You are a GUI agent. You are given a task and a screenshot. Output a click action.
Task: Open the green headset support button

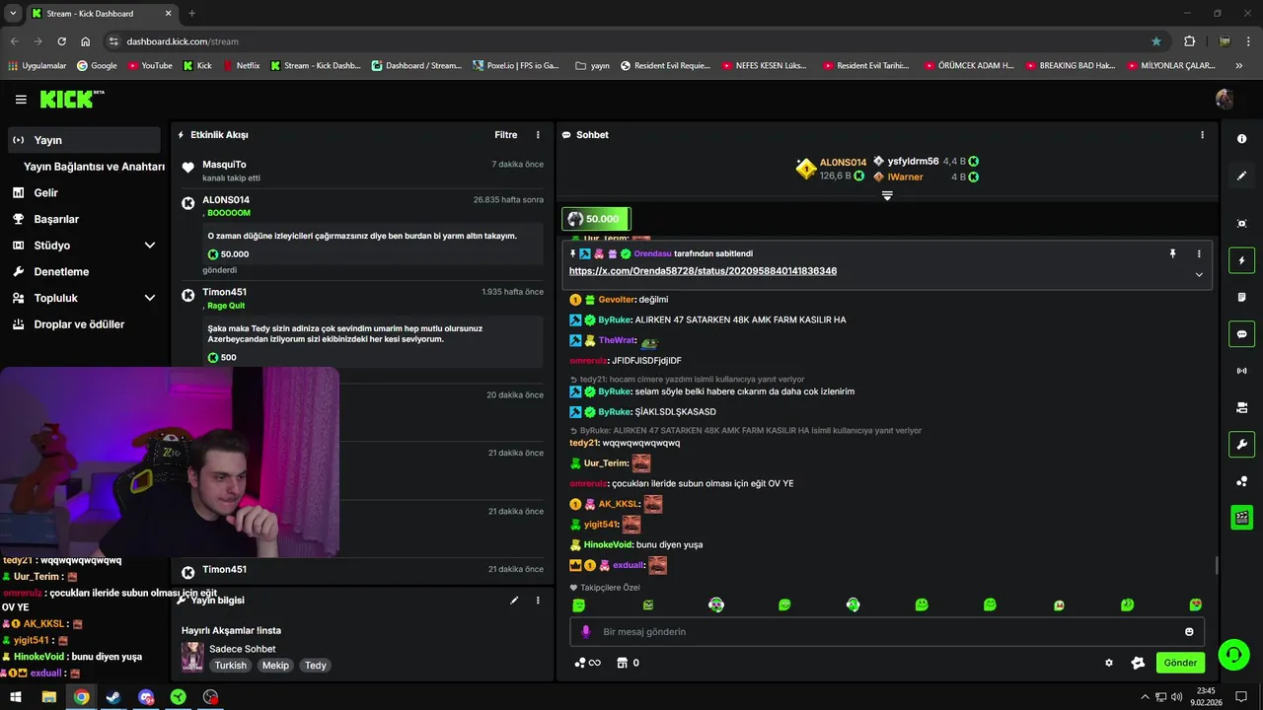click(1233, 655)
